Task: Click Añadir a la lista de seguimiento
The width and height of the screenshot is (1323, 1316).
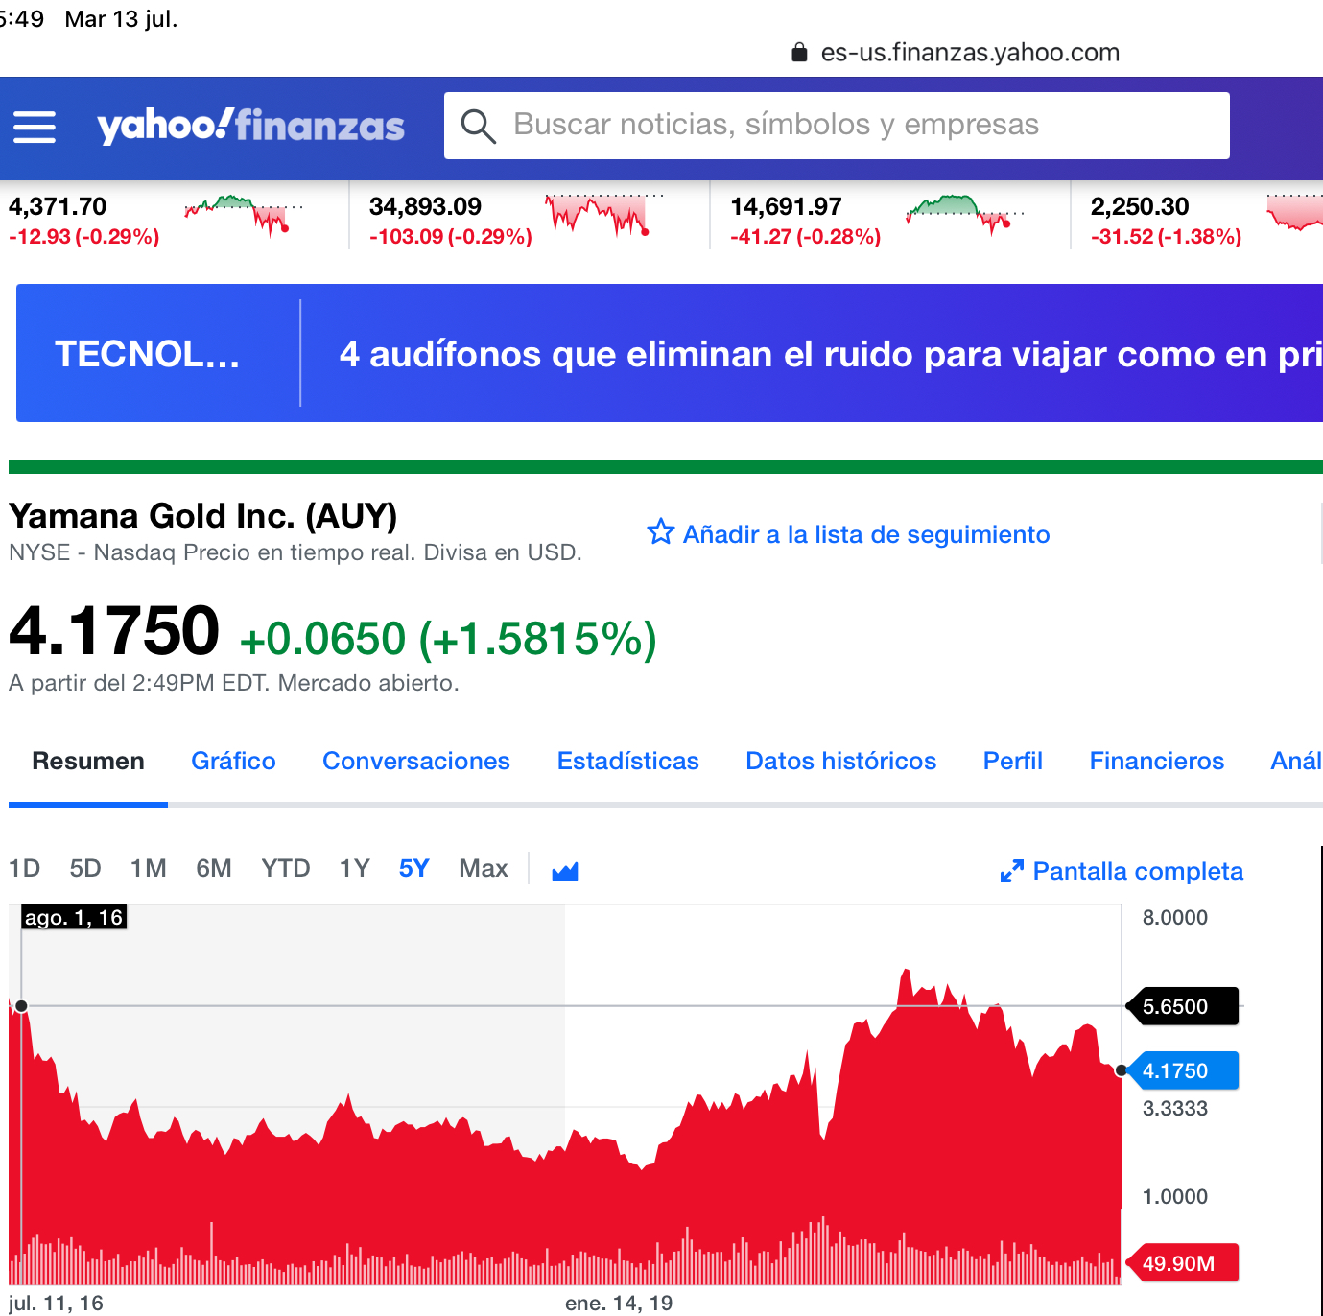Action: point(865,534)
